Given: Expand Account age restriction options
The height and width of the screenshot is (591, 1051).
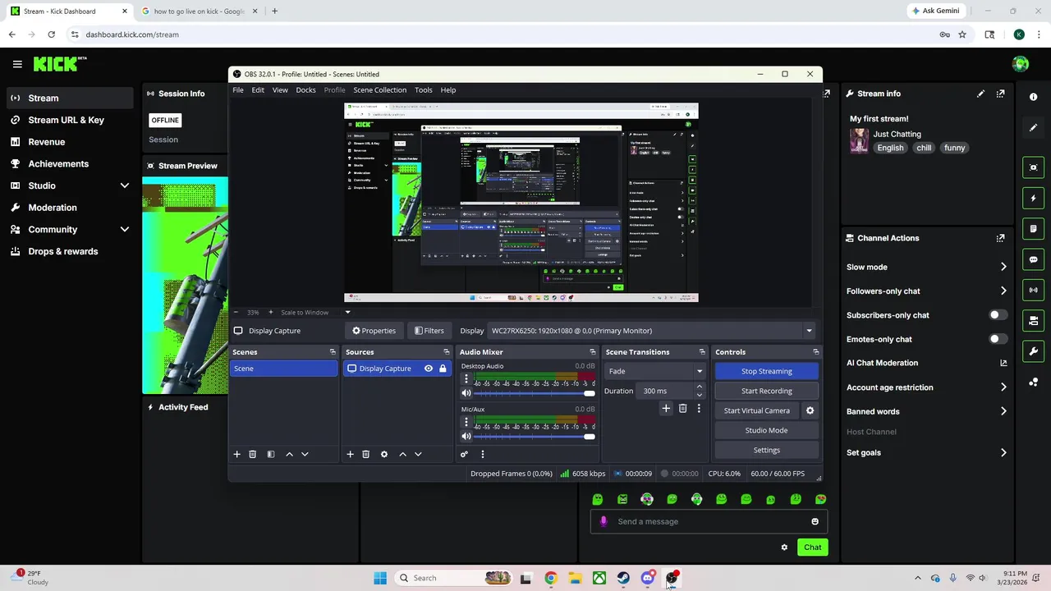Looking at the screenshot, I should pyautogui.click(x=1003, y=387).
